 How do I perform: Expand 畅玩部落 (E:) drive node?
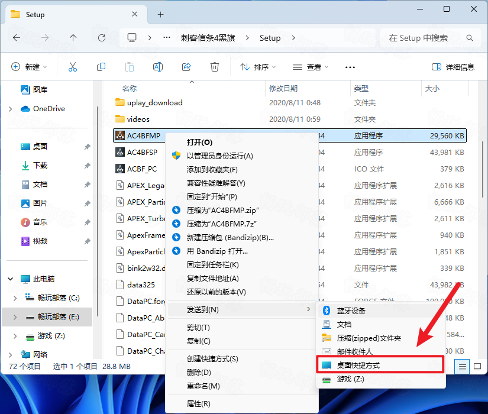15,317
